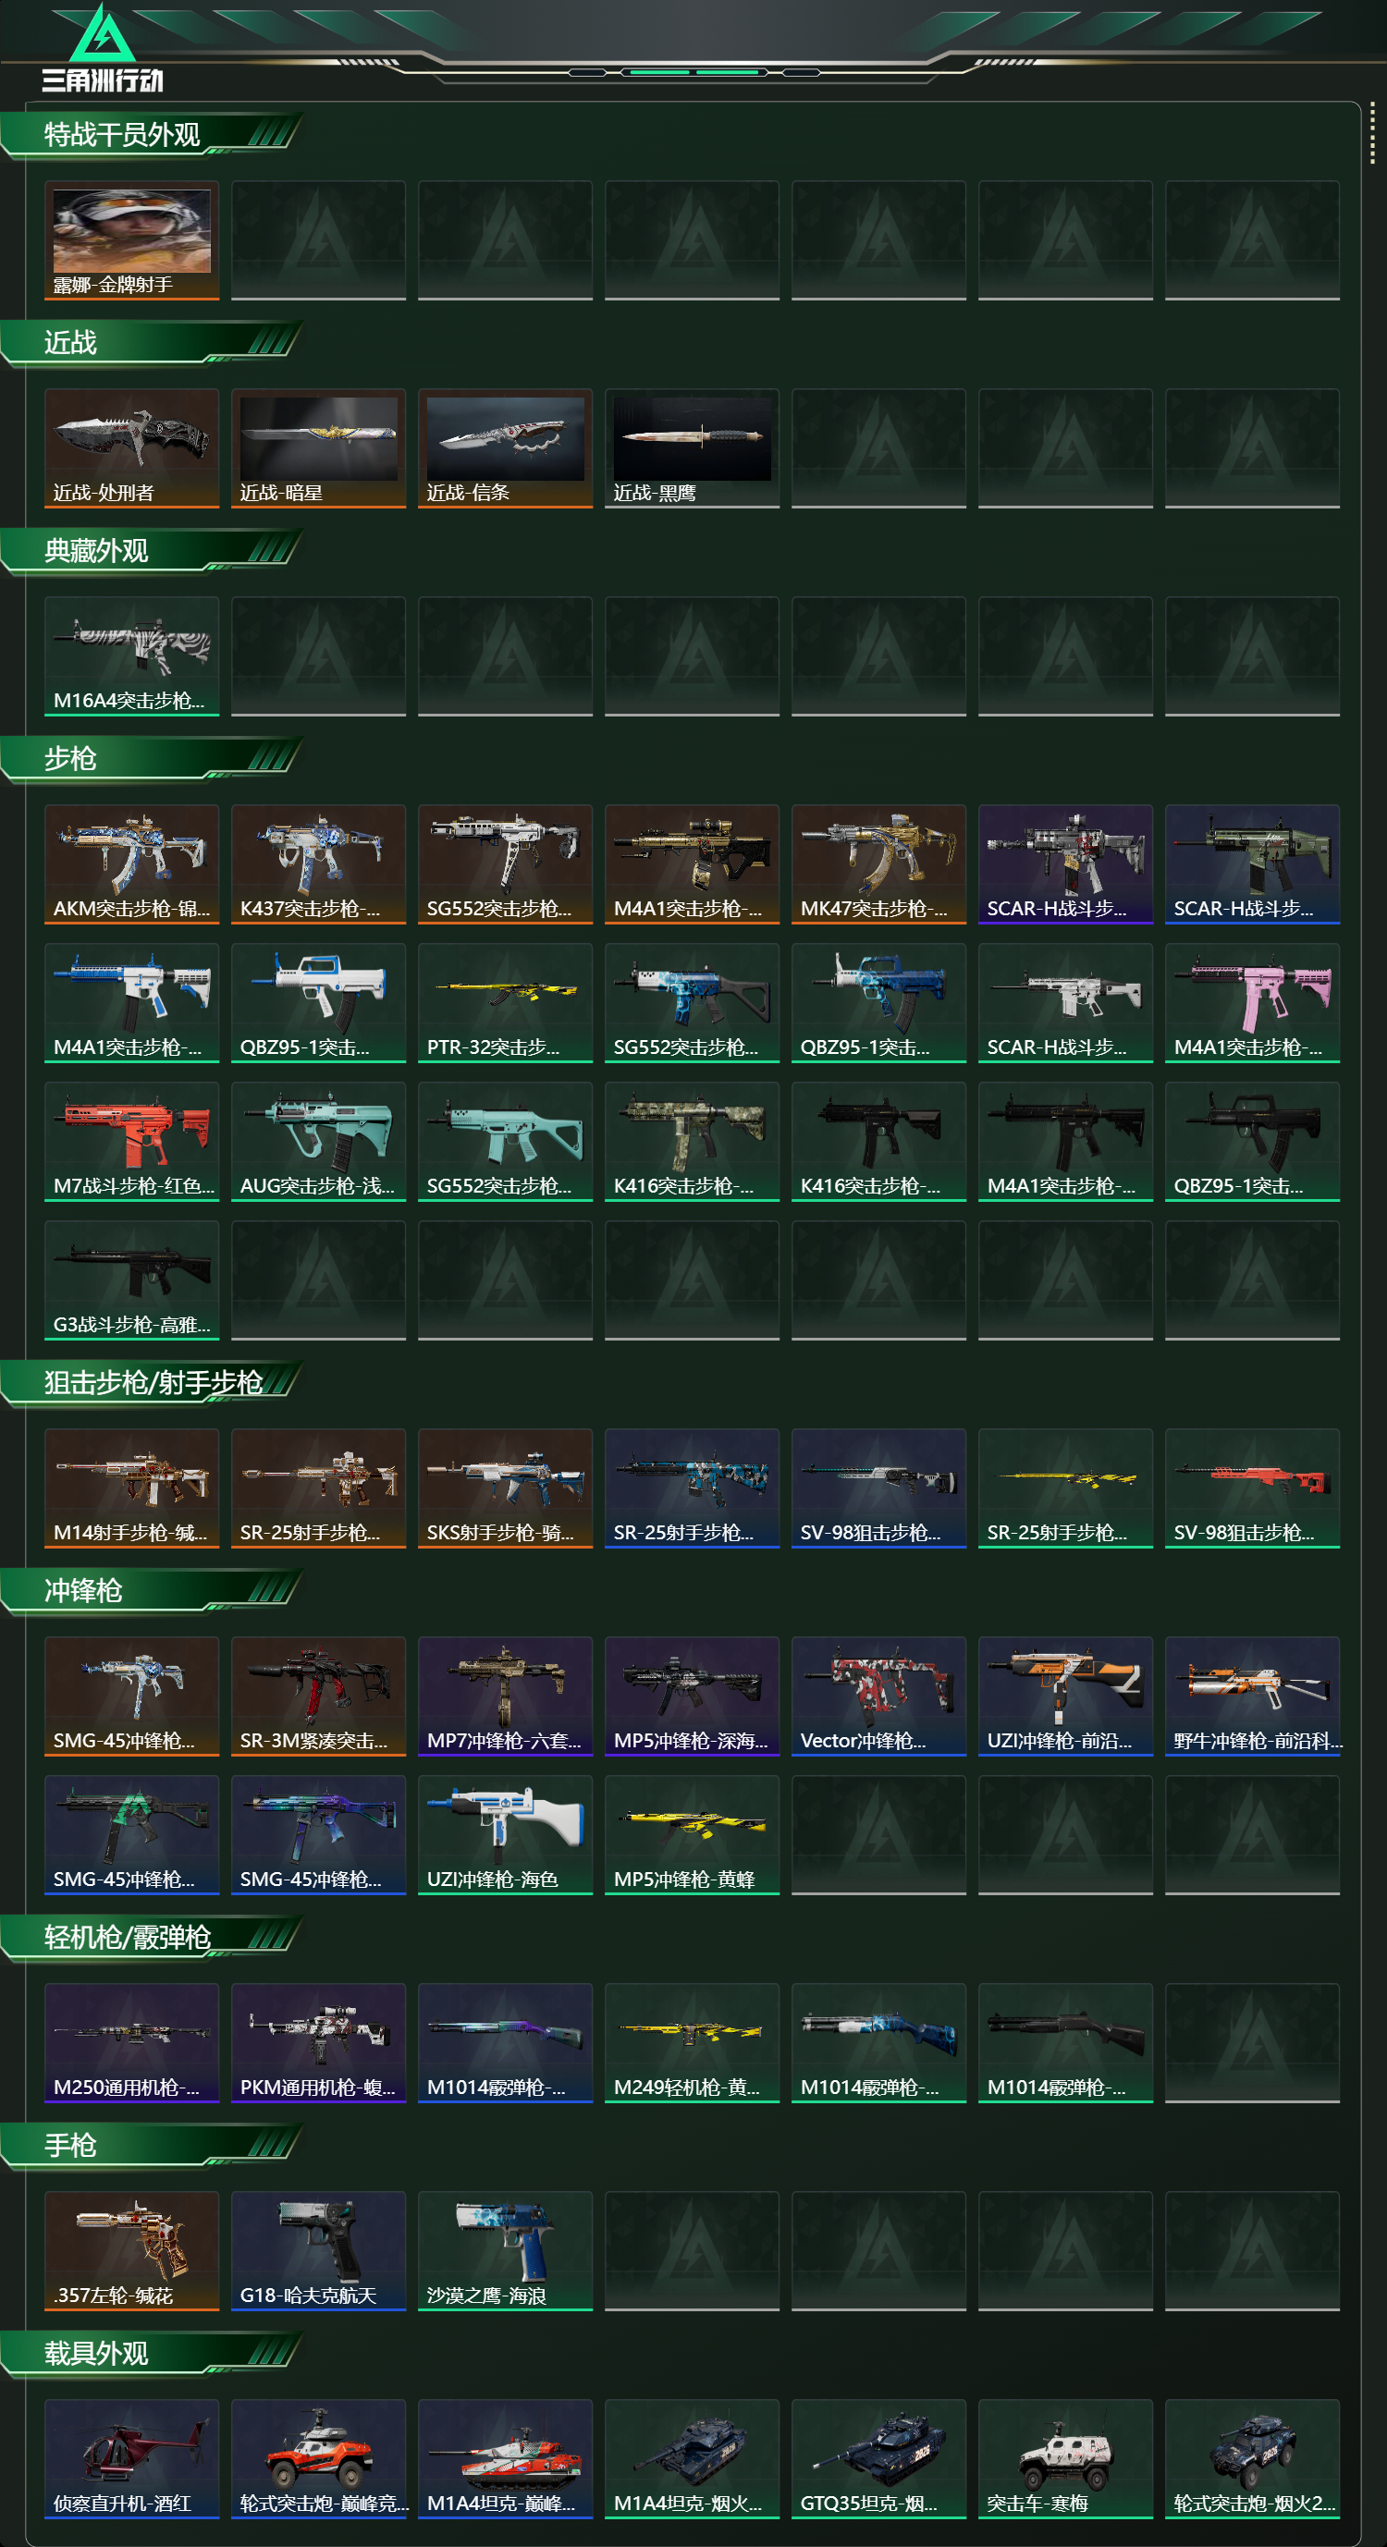1387x2547 pixels.
Task: Select the 露娜-金牌射手 operator skin
Action: coord(131,240)
